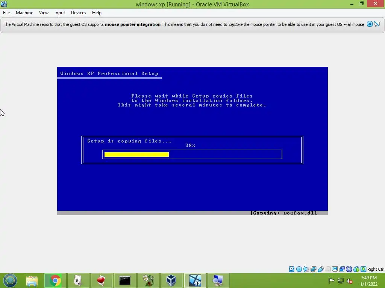Open the Input menu
The width and height of the screenshot is (385, 288).
60,13
